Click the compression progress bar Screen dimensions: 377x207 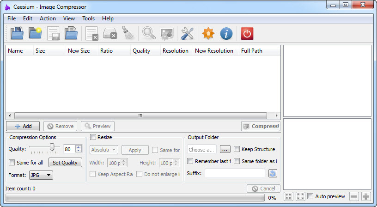135,198
